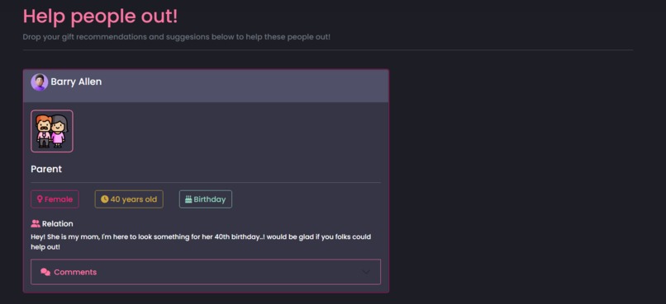Screen dimensions: 666x304
Task: Click the birthday cake icon
Action: (x=188, y=199)
